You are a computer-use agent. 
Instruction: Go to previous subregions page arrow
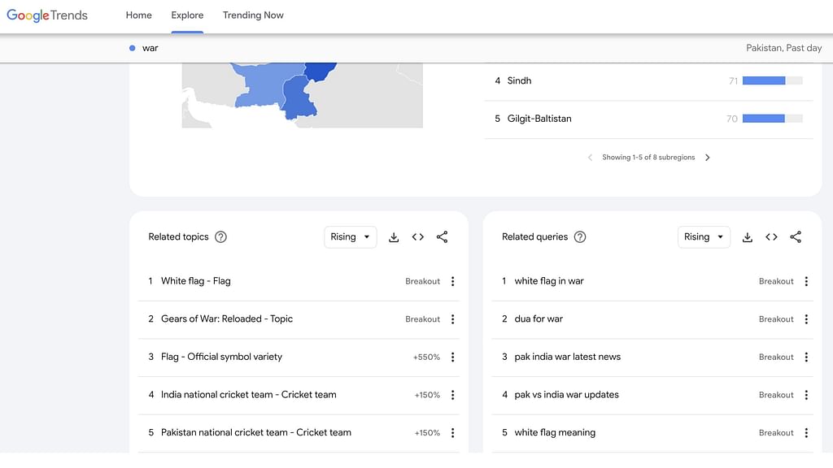pyautogui.click(x=590, y=158)
